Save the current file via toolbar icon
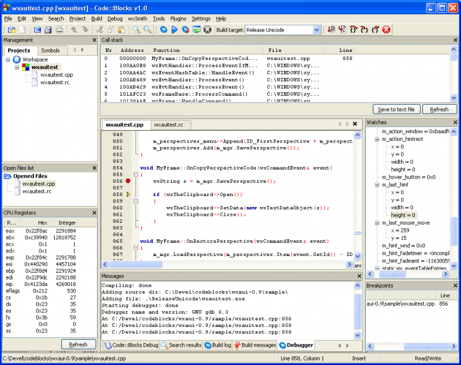Screen dimensions: 461x365 (48, 29)
